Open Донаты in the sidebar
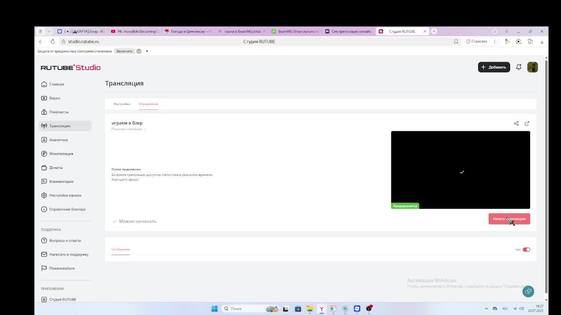Image resolution: width=561 pixels, height=315 pixels. [65, 168]
